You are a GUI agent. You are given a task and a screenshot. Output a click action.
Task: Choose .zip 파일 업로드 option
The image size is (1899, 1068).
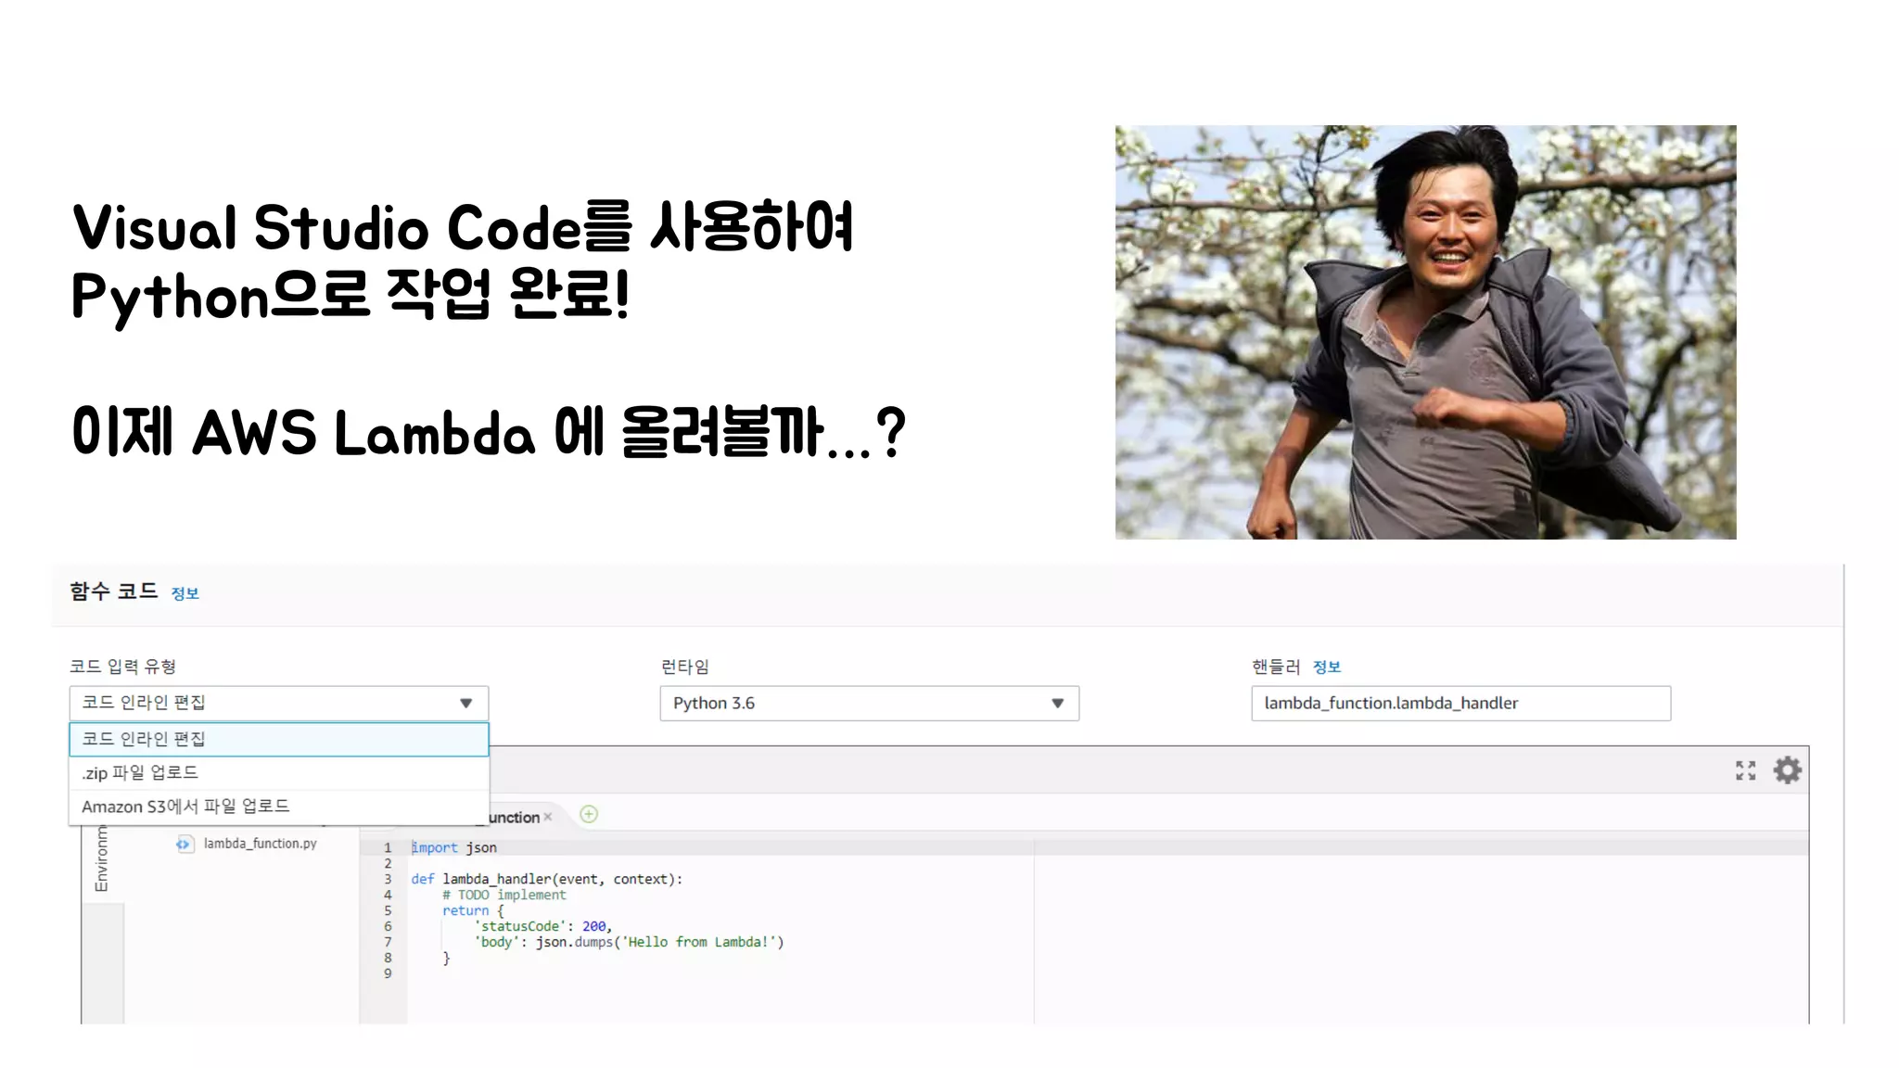[278, 773]
